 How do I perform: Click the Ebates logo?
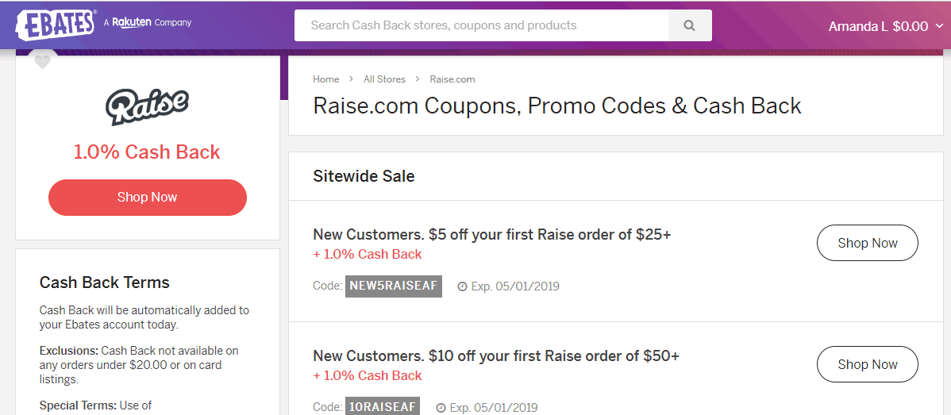tap(56, 24)
